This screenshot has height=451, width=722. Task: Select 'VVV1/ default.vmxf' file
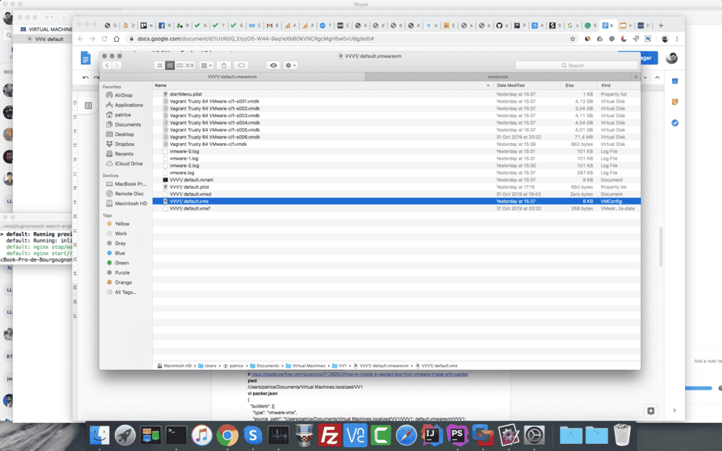pyautogui.click(x=396, y=208)
